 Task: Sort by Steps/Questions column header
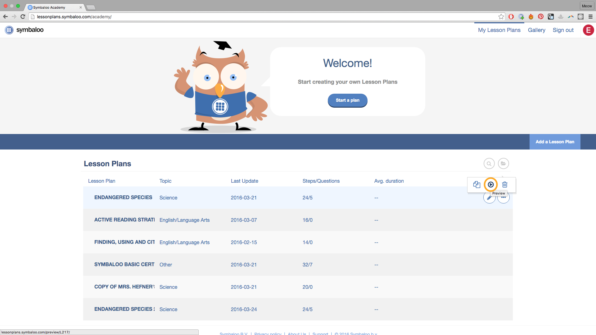(321, 181)
